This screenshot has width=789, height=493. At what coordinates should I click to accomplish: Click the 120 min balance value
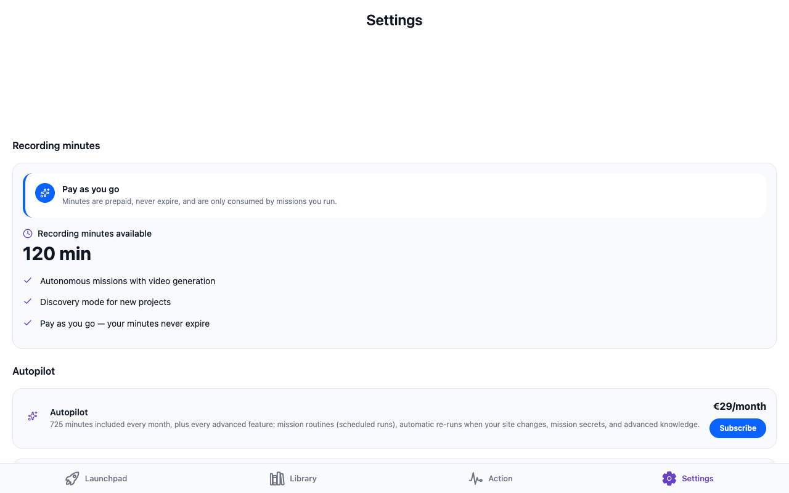coord(57,254)
